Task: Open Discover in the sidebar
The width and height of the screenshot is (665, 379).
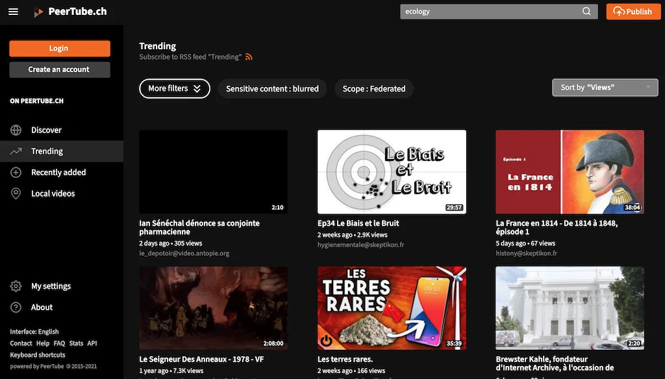Action: [62, 130]
